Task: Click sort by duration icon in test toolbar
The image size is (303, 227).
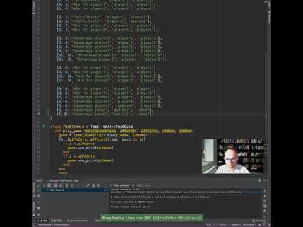Action: click(61, 185)
